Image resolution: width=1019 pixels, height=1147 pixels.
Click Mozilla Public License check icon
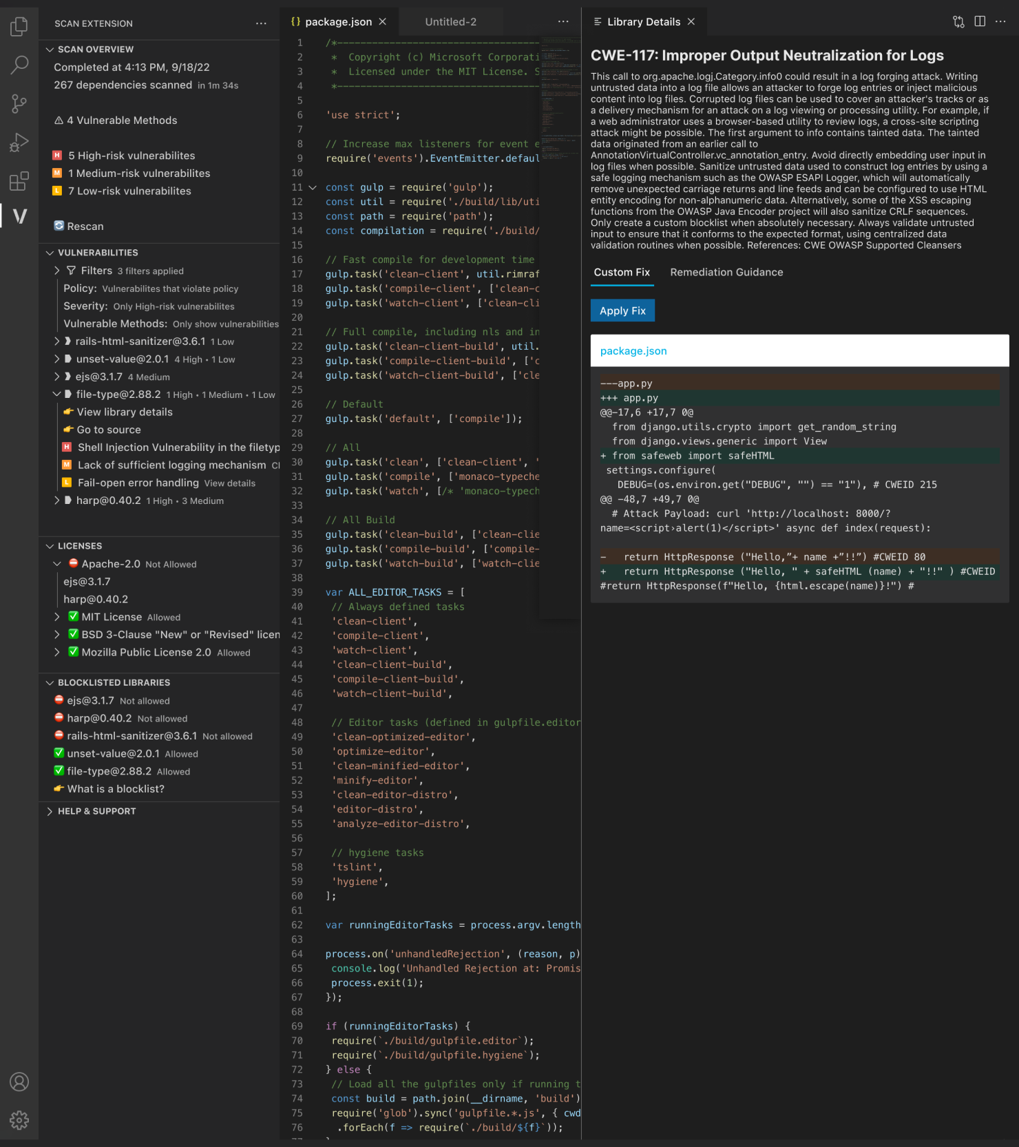click(73, 651)
